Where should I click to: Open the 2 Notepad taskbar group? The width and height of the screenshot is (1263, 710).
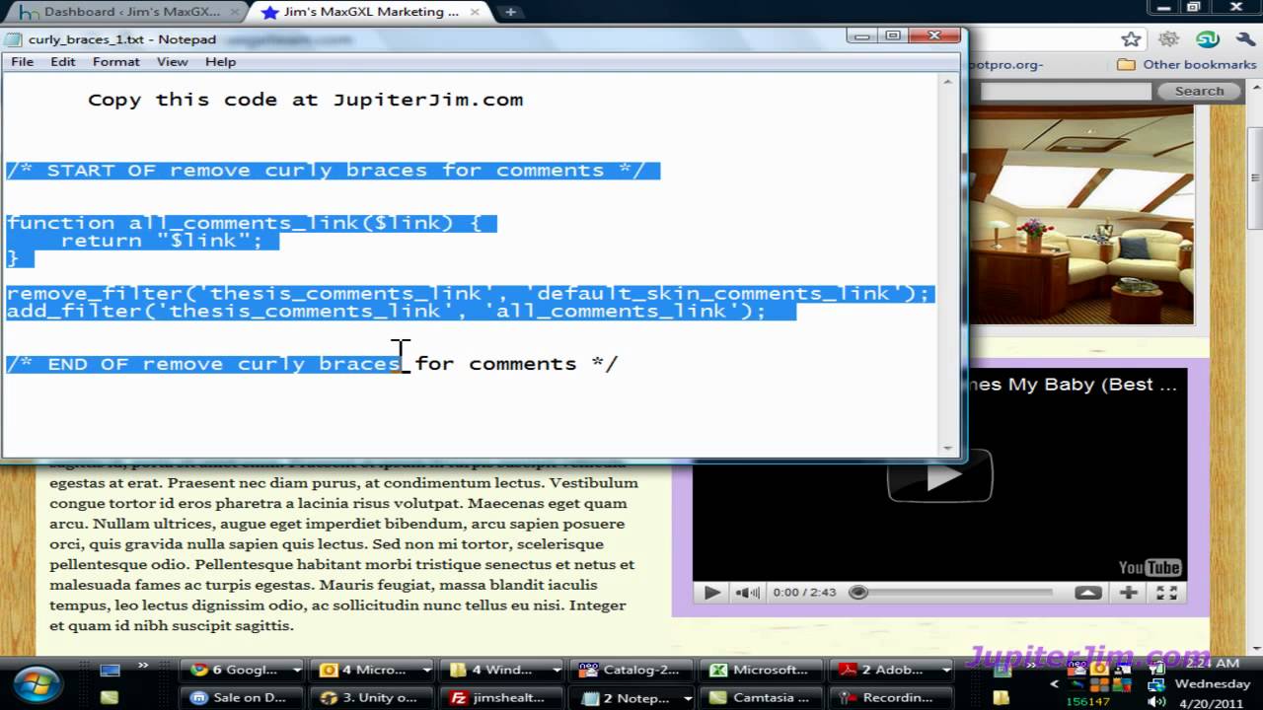625,697
